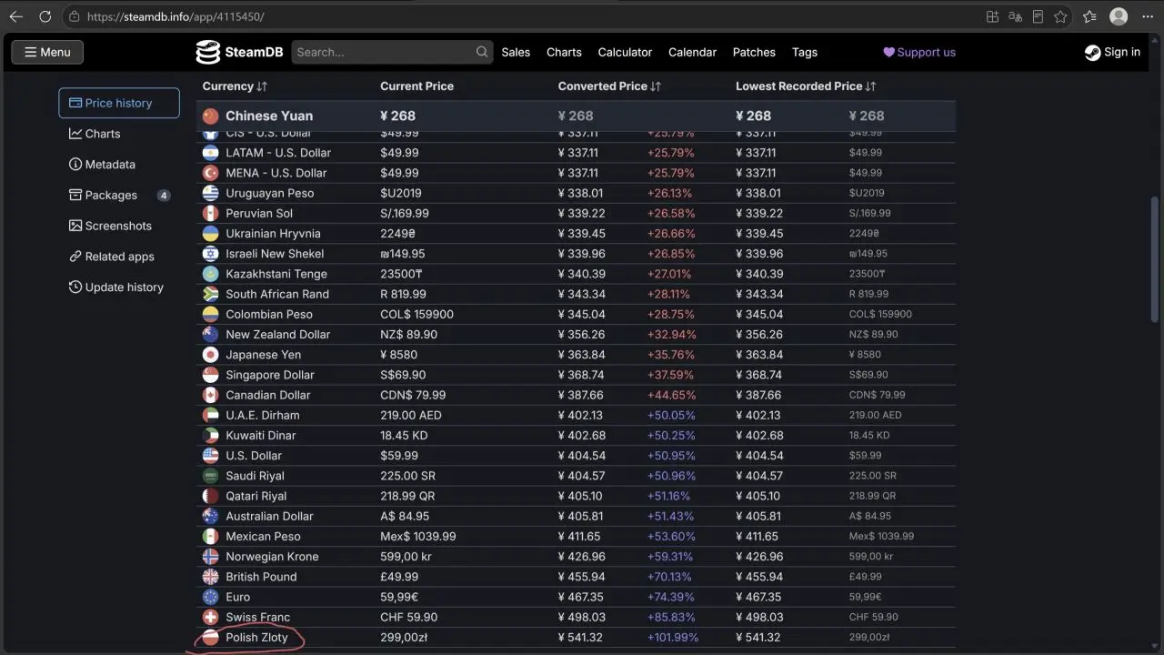Click the search magnifier icon
This screenshot has height=655, width=1164.
tap(482, 52)
